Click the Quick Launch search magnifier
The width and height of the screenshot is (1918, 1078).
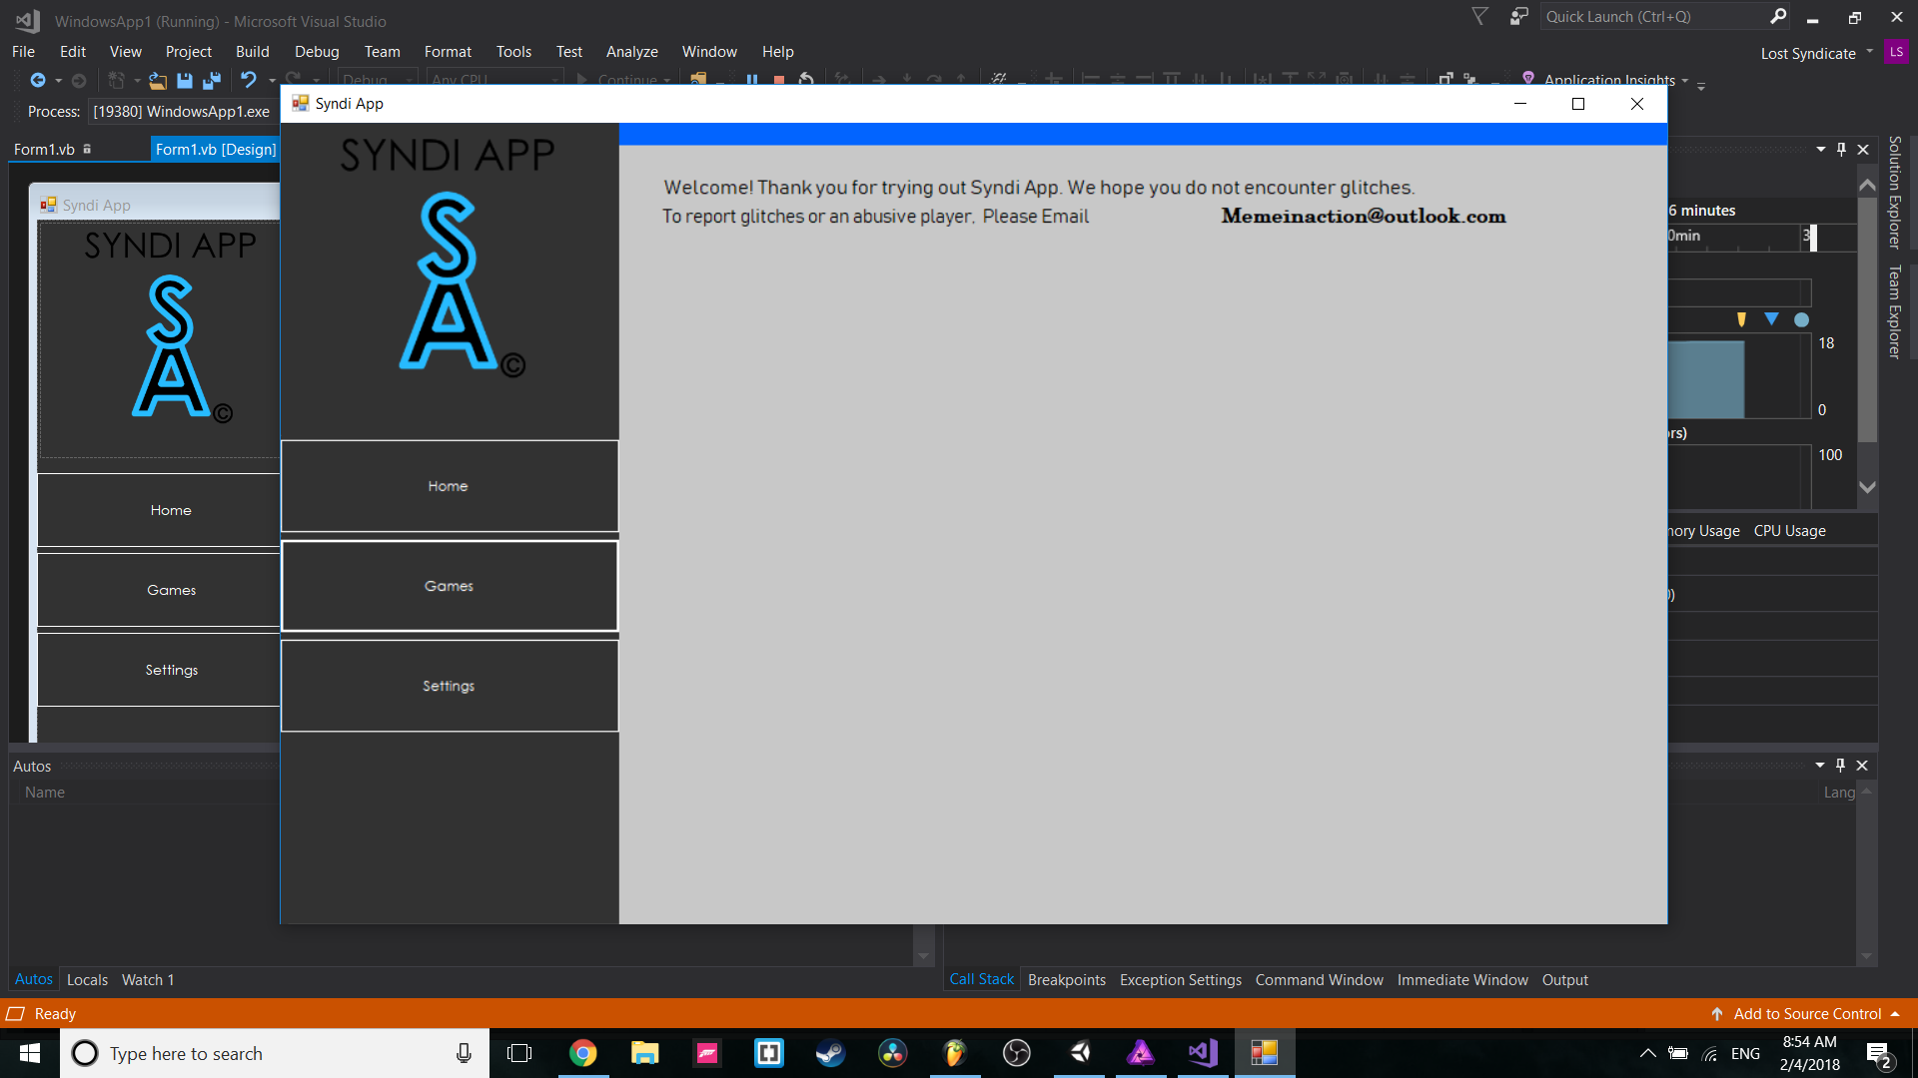1778,16
